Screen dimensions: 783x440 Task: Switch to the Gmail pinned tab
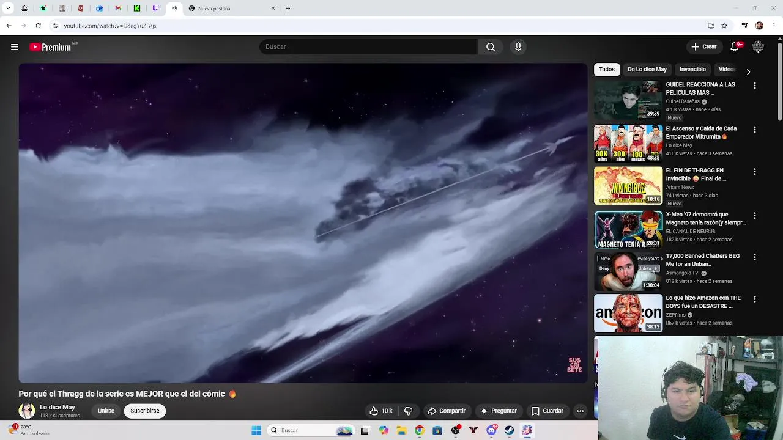[118, 9]
